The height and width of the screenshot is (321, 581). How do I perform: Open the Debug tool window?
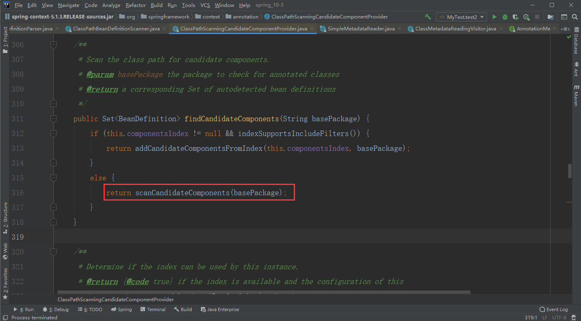[x=55, y=309]
